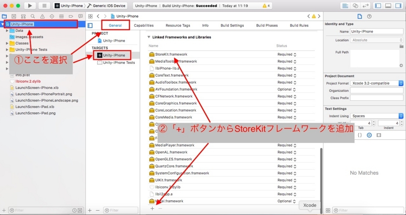
Task: Expand the Unity-iPhone Tests folder
Action: (x=7, y=50)
